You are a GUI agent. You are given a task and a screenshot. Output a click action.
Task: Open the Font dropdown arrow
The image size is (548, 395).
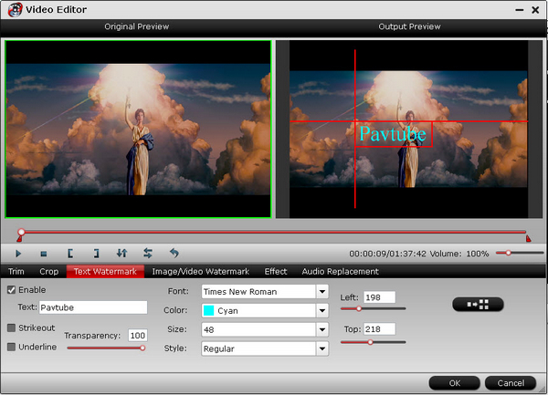pos(322,291)
